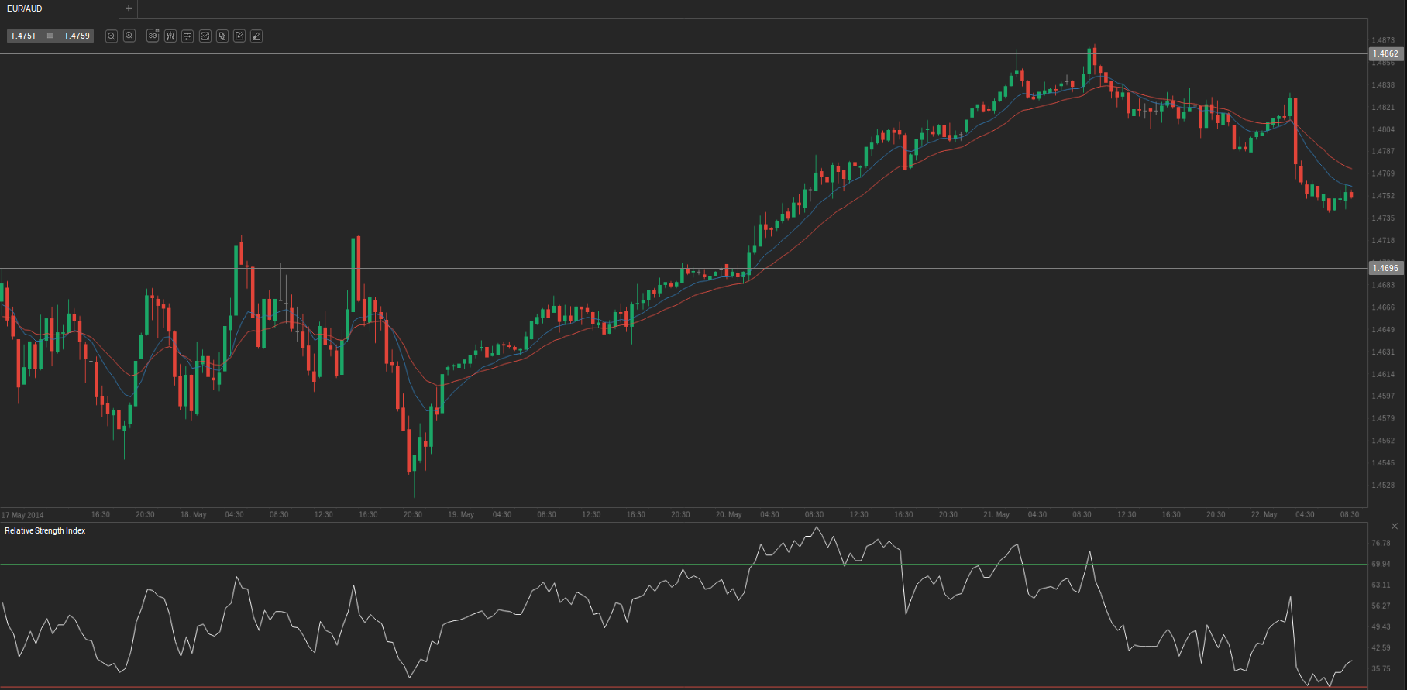Click the 21. May date on timeline
The width and height of the screenshot is (1407, 690).
pyautogui.click(x=996, y=514)
